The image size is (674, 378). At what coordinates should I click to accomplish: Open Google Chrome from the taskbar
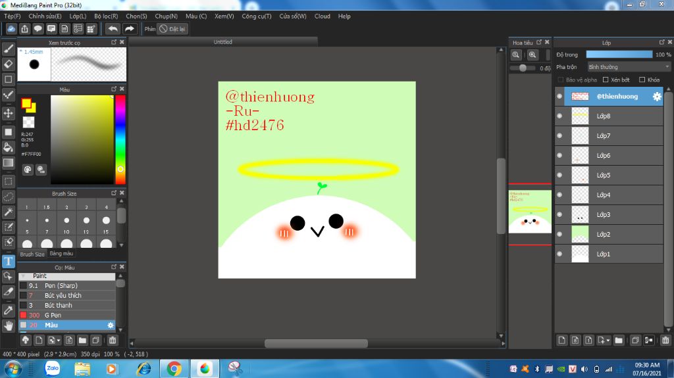point(174,369)
